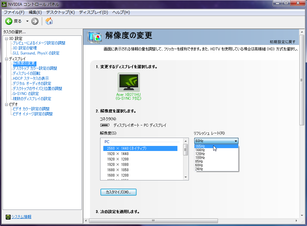This screenshot has width=307, height=226.
Task: Open G-SYNC の設定 task
Action: [26, 94]
